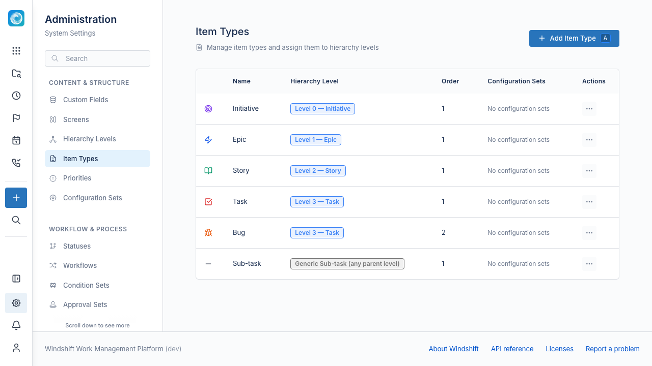Click the "Level 0 — Initiative" badge
Image resolution: width=652 pixels, height=366 pixels.
click(x=322, y=109)
